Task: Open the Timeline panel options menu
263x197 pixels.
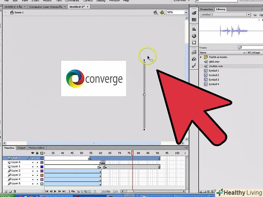Action: tap(186, 148)
